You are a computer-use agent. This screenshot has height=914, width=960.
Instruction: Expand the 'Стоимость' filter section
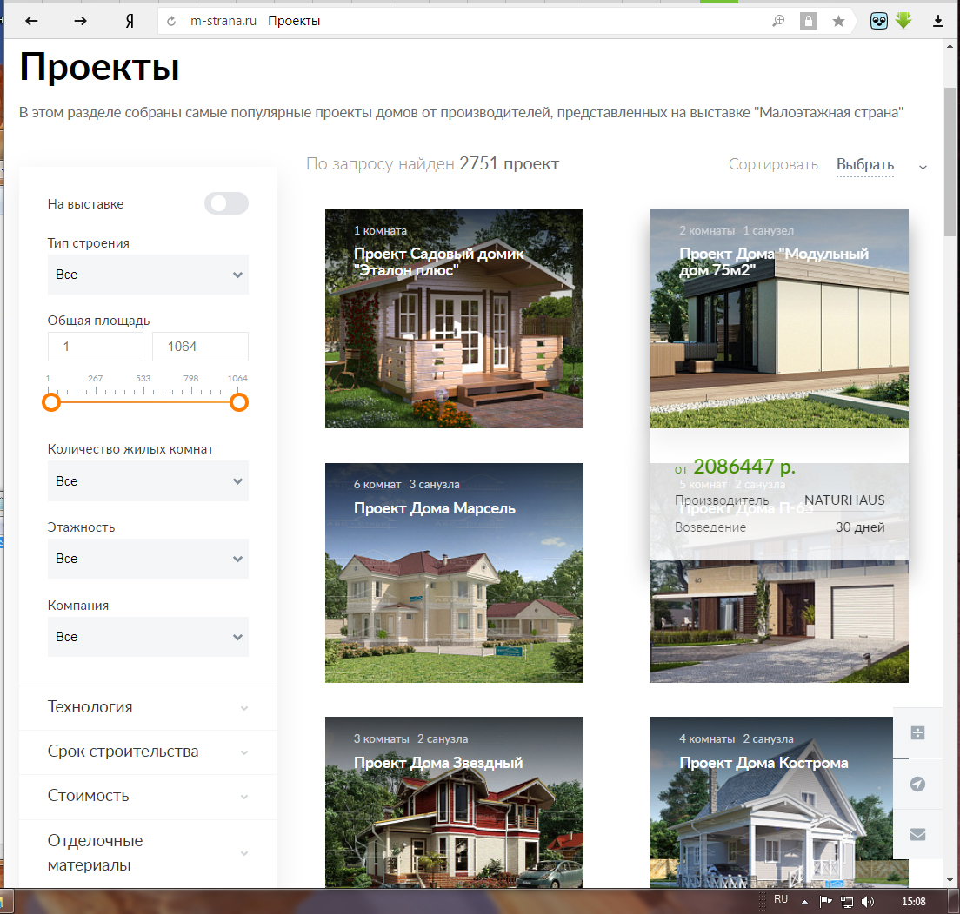[x=148, y=796]
